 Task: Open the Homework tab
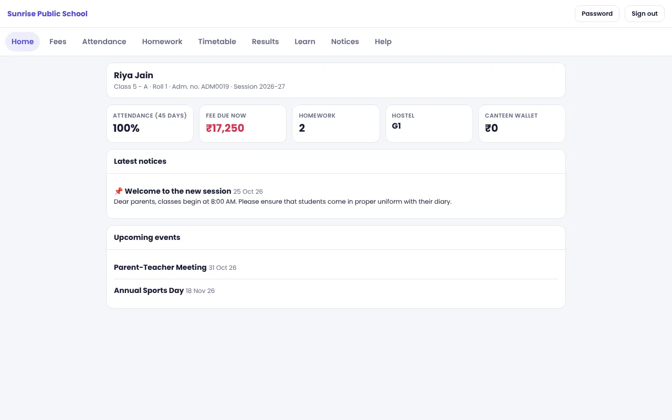[162, 41]
